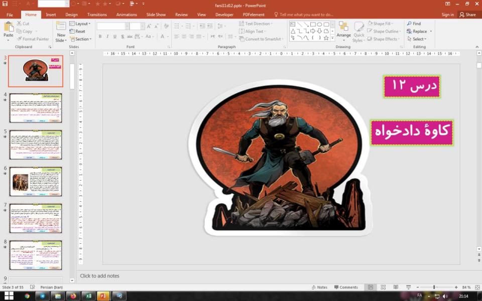The height and width of the screenshot is (301, 482).
Task: Fit slide to current window
Action: pyautogui.click(x=477, y=287)
